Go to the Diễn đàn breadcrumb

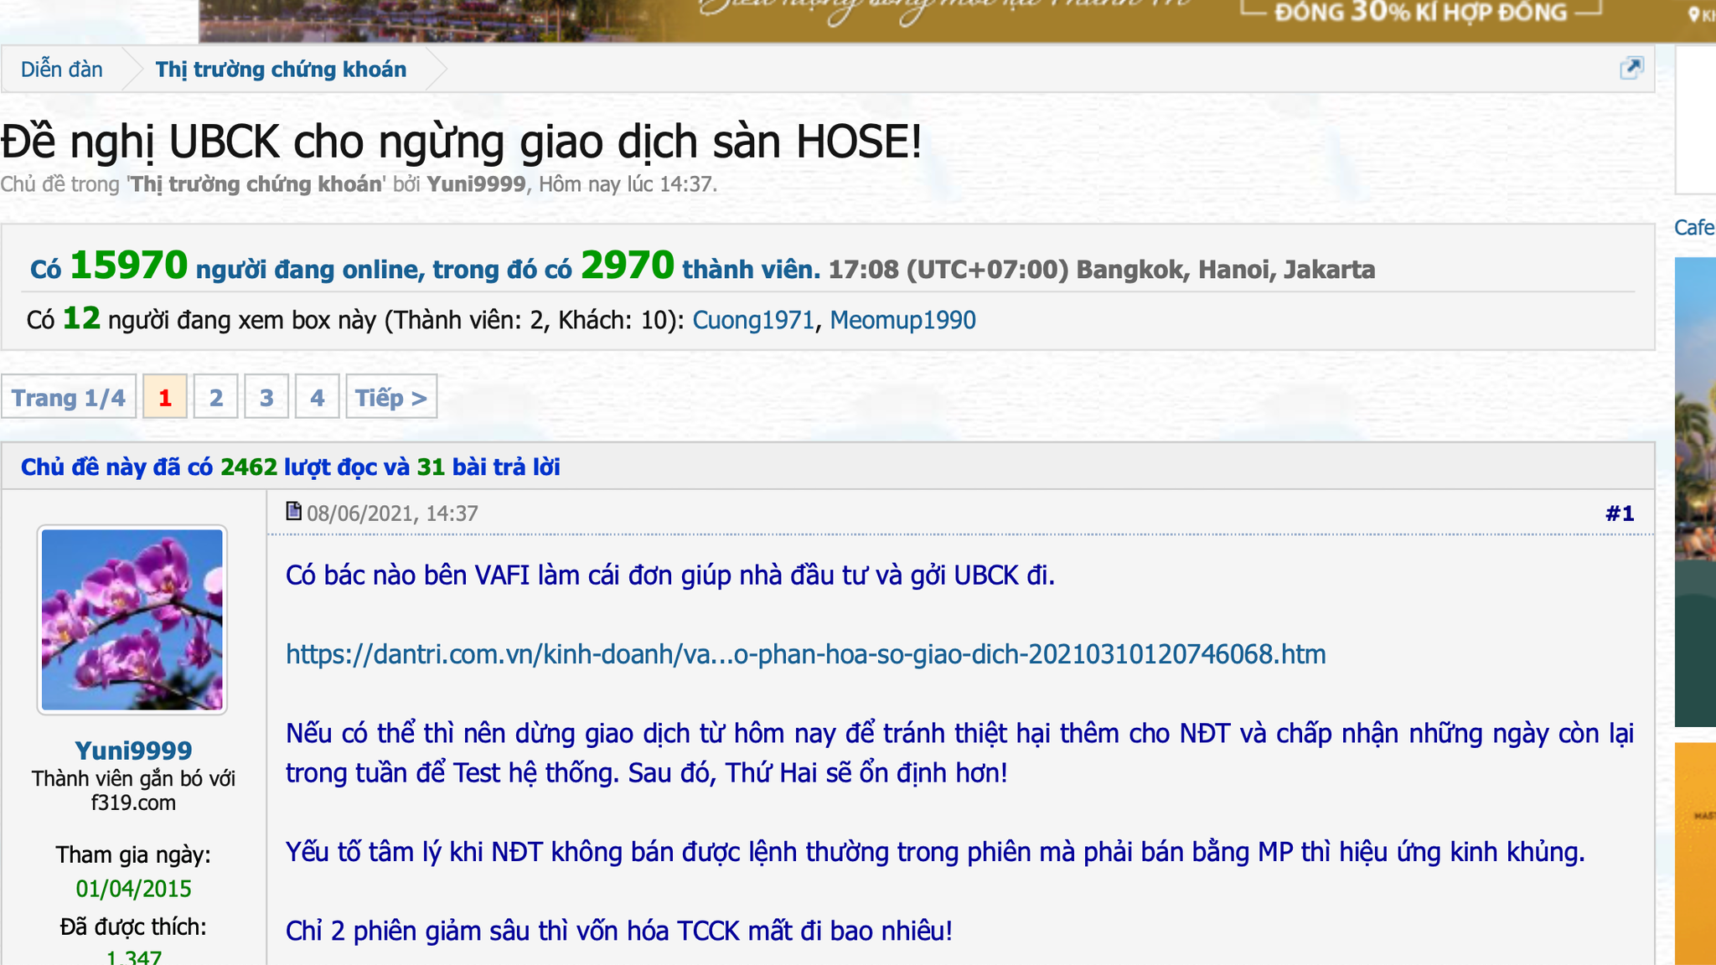(62, 70)
